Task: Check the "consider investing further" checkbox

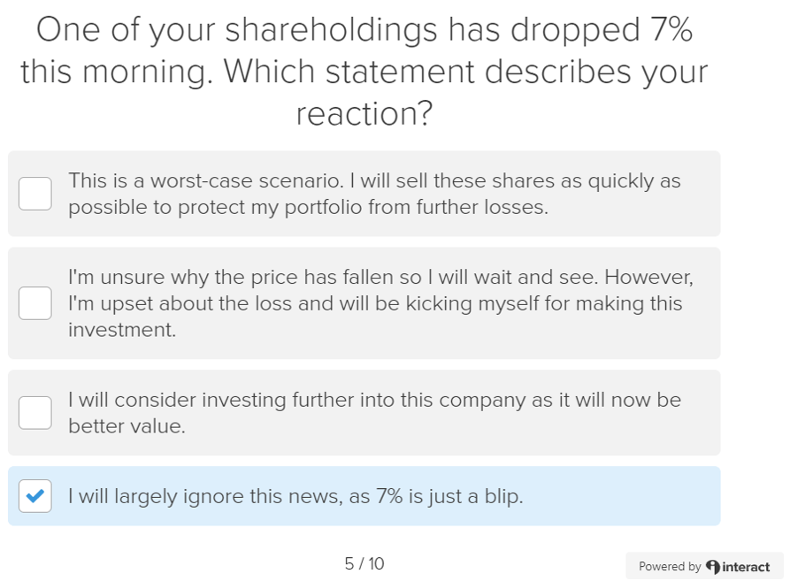Action: coord(35,413)
